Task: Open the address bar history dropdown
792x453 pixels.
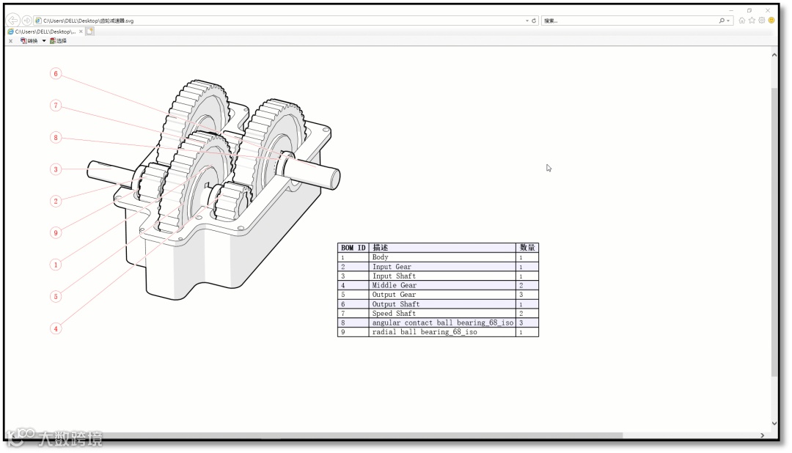Action: [x=527, y=21]
